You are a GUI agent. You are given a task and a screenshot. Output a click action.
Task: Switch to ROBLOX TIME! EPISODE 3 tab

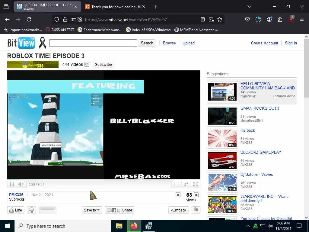pos(47,7)
